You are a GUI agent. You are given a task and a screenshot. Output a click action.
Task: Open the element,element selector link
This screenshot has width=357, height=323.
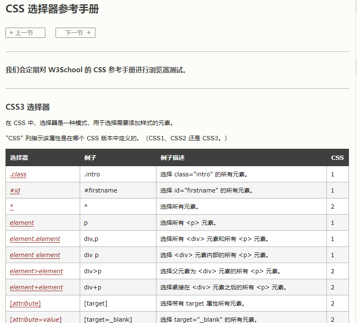point(35,239)
